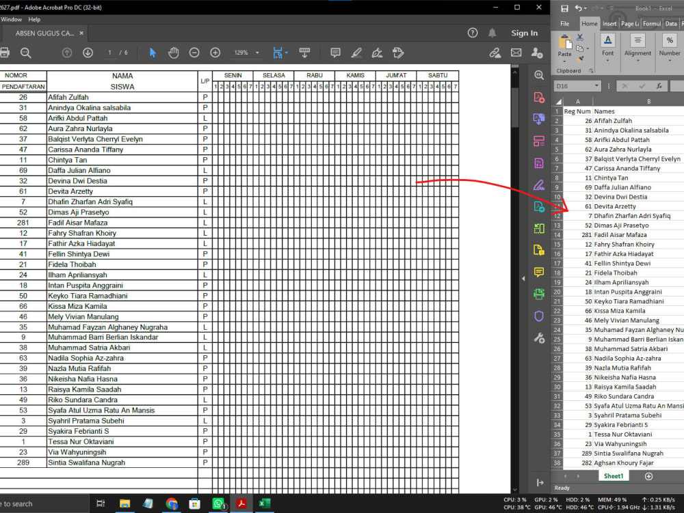Click the green printer-scan icon in right pane
684x513 pixels.
tap(539, 294)
